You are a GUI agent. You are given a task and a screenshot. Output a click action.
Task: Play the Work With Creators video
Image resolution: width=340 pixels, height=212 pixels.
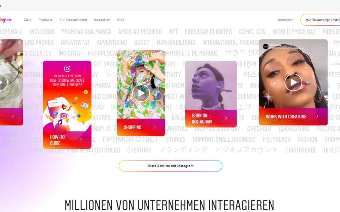click(293, 82)
